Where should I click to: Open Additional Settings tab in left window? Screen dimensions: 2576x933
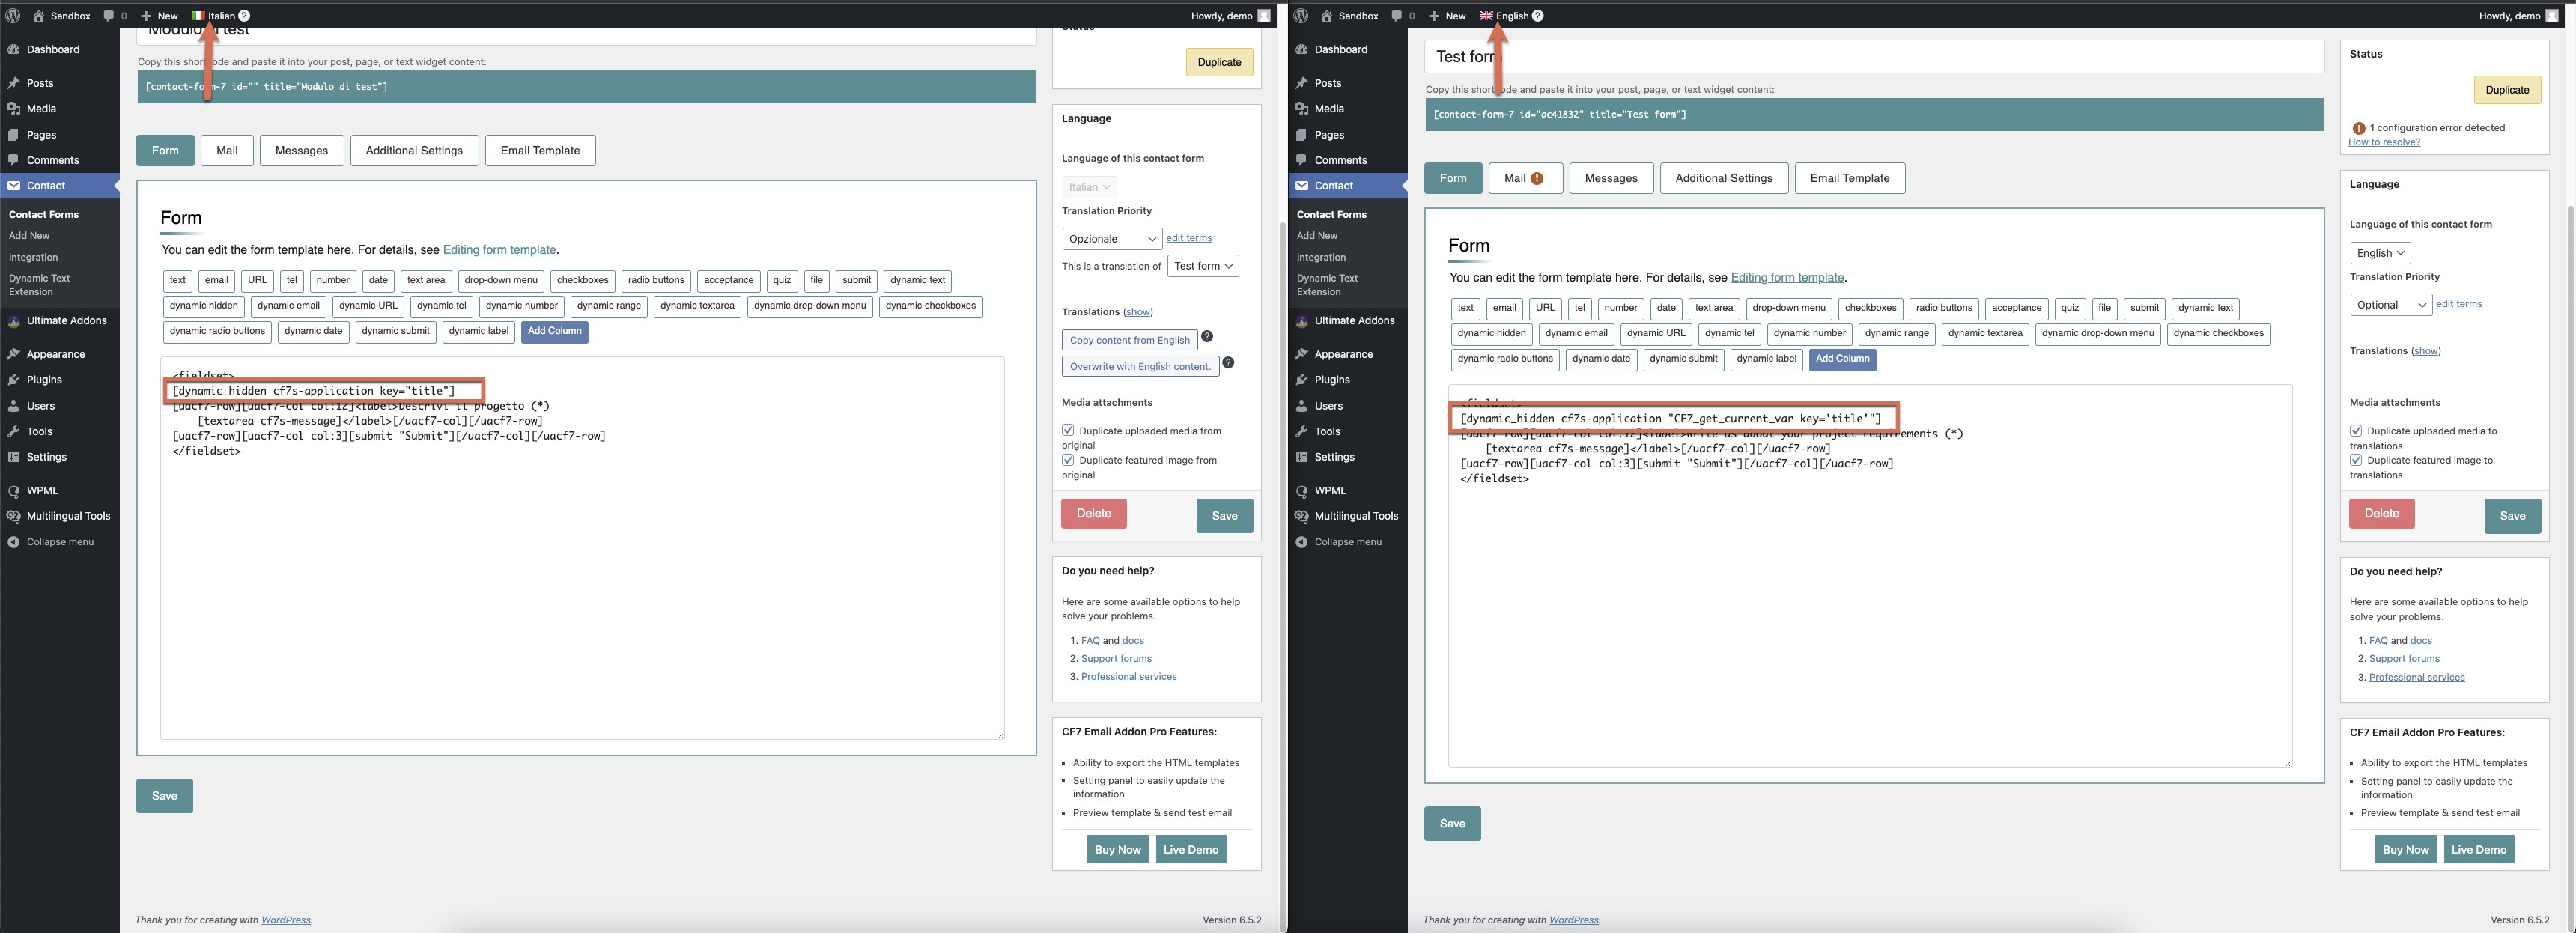pos(414,150)
